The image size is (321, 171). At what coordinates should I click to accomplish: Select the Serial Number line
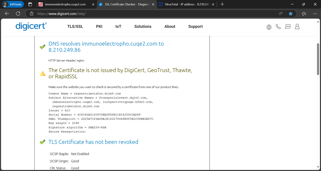[x=94, y=115]
